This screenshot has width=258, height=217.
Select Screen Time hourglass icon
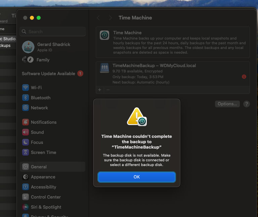point(26,153)
